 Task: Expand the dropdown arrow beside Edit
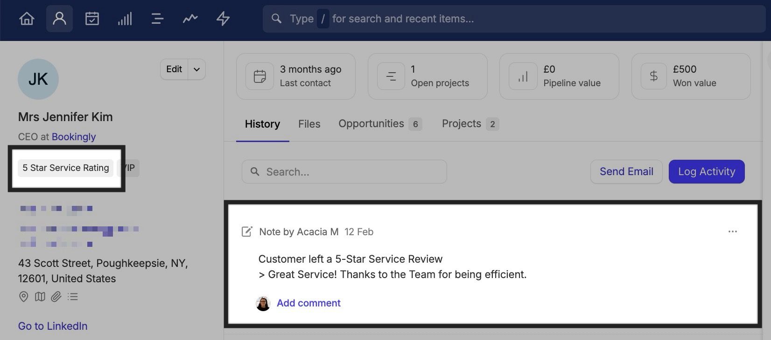point(197,69)
